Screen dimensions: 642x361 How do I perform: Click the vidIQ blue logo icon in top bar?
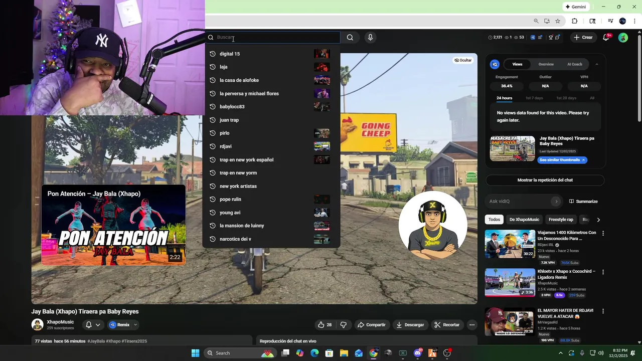click(533, 37)
